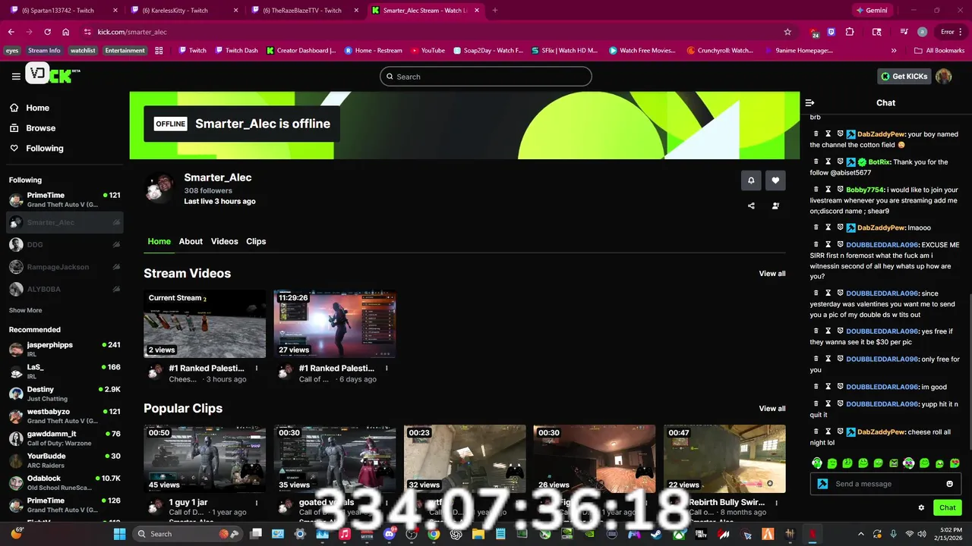
Task: Open the 00:23 clip thumbnail
Action: tap(465, 459)
